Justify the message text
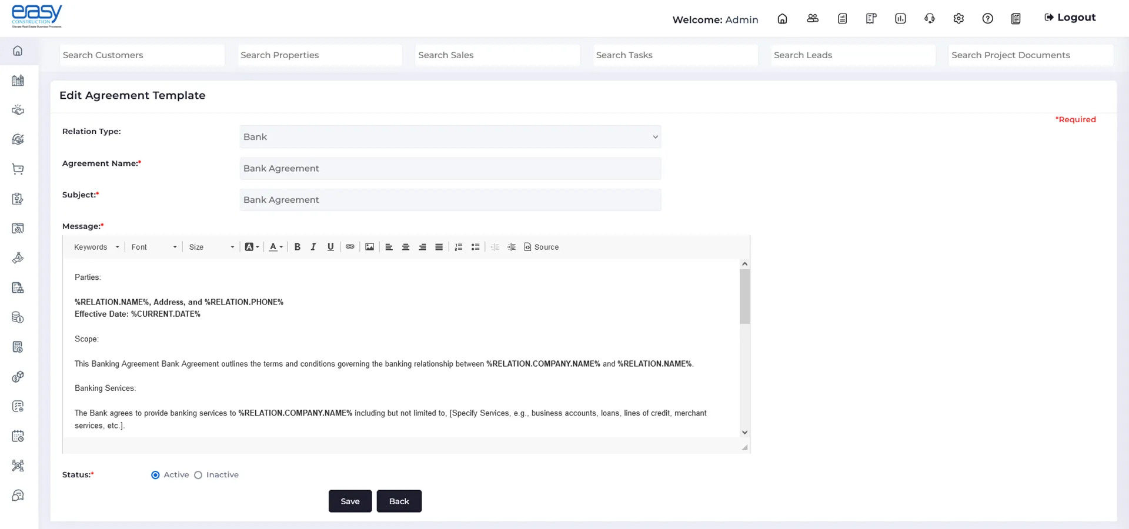 (439, 247)
